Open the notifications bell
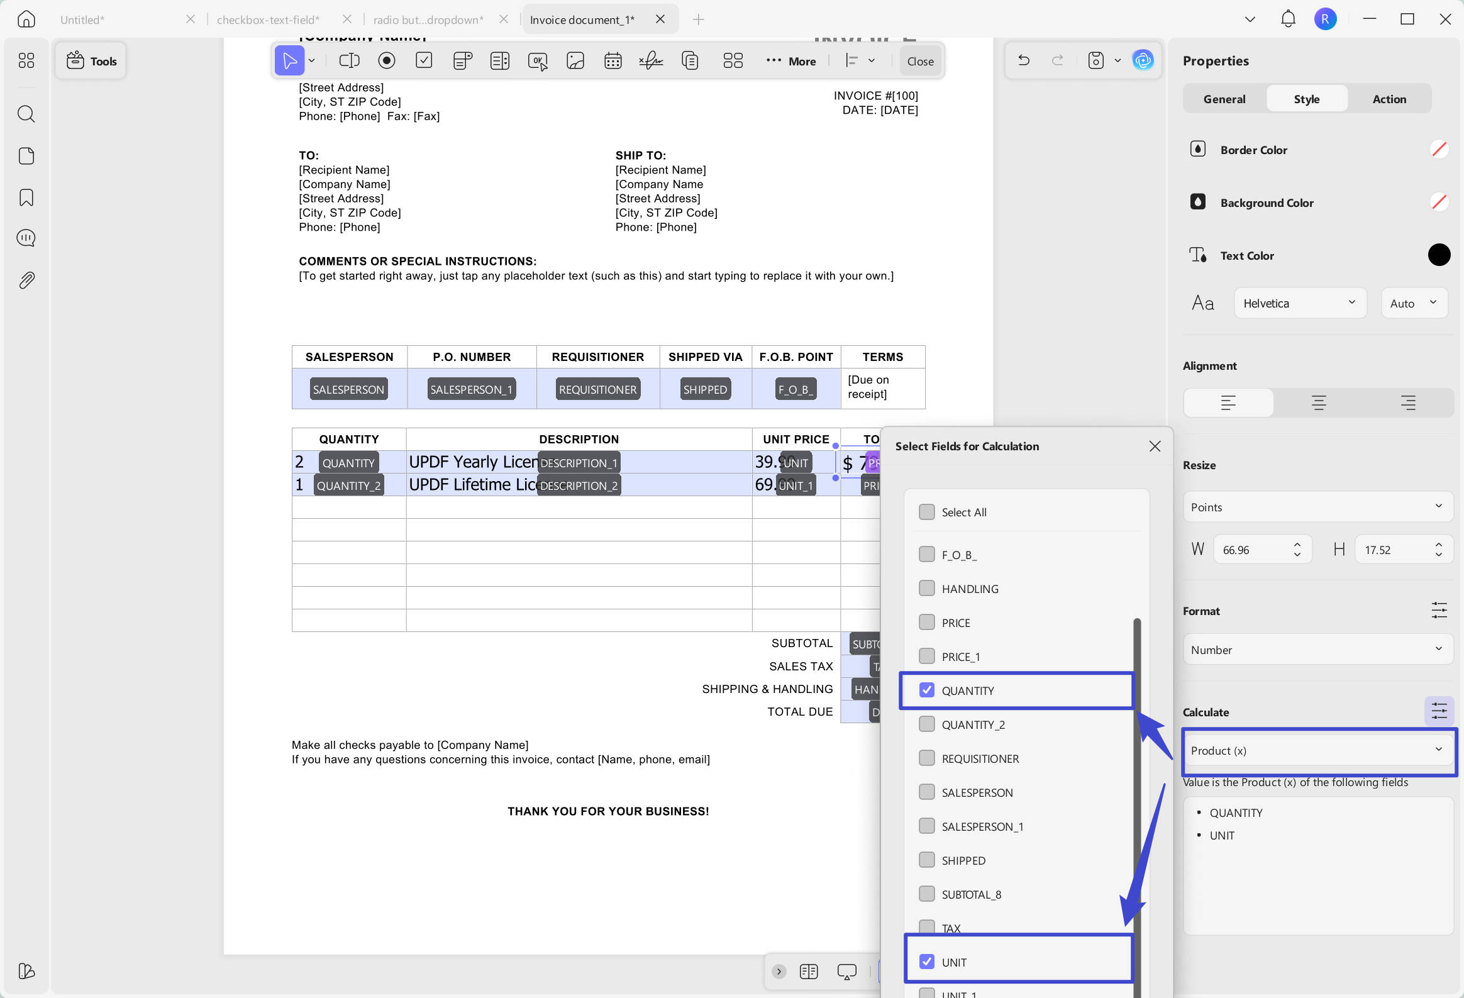This screenshot has height=998, width=1464. [1288, 19]
